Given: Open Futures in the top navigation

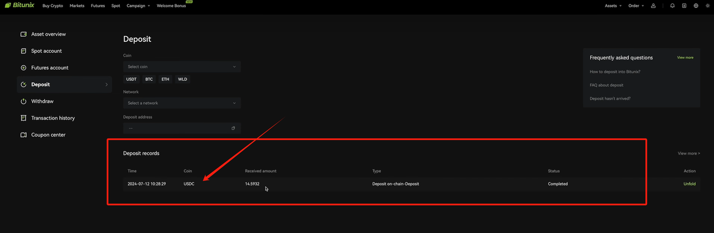Looking at the screenshot, I should (98, 6).
